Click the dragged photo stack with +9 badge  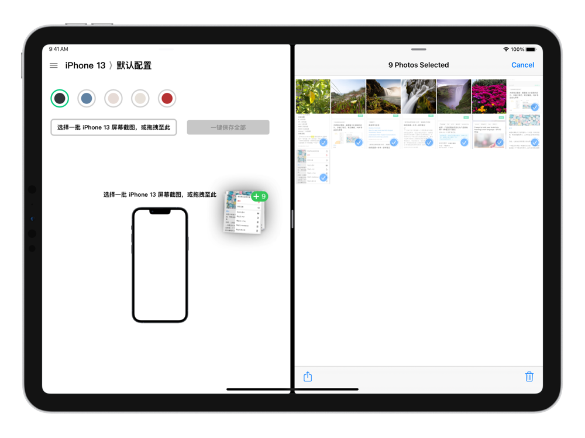[x=245, y=213]
